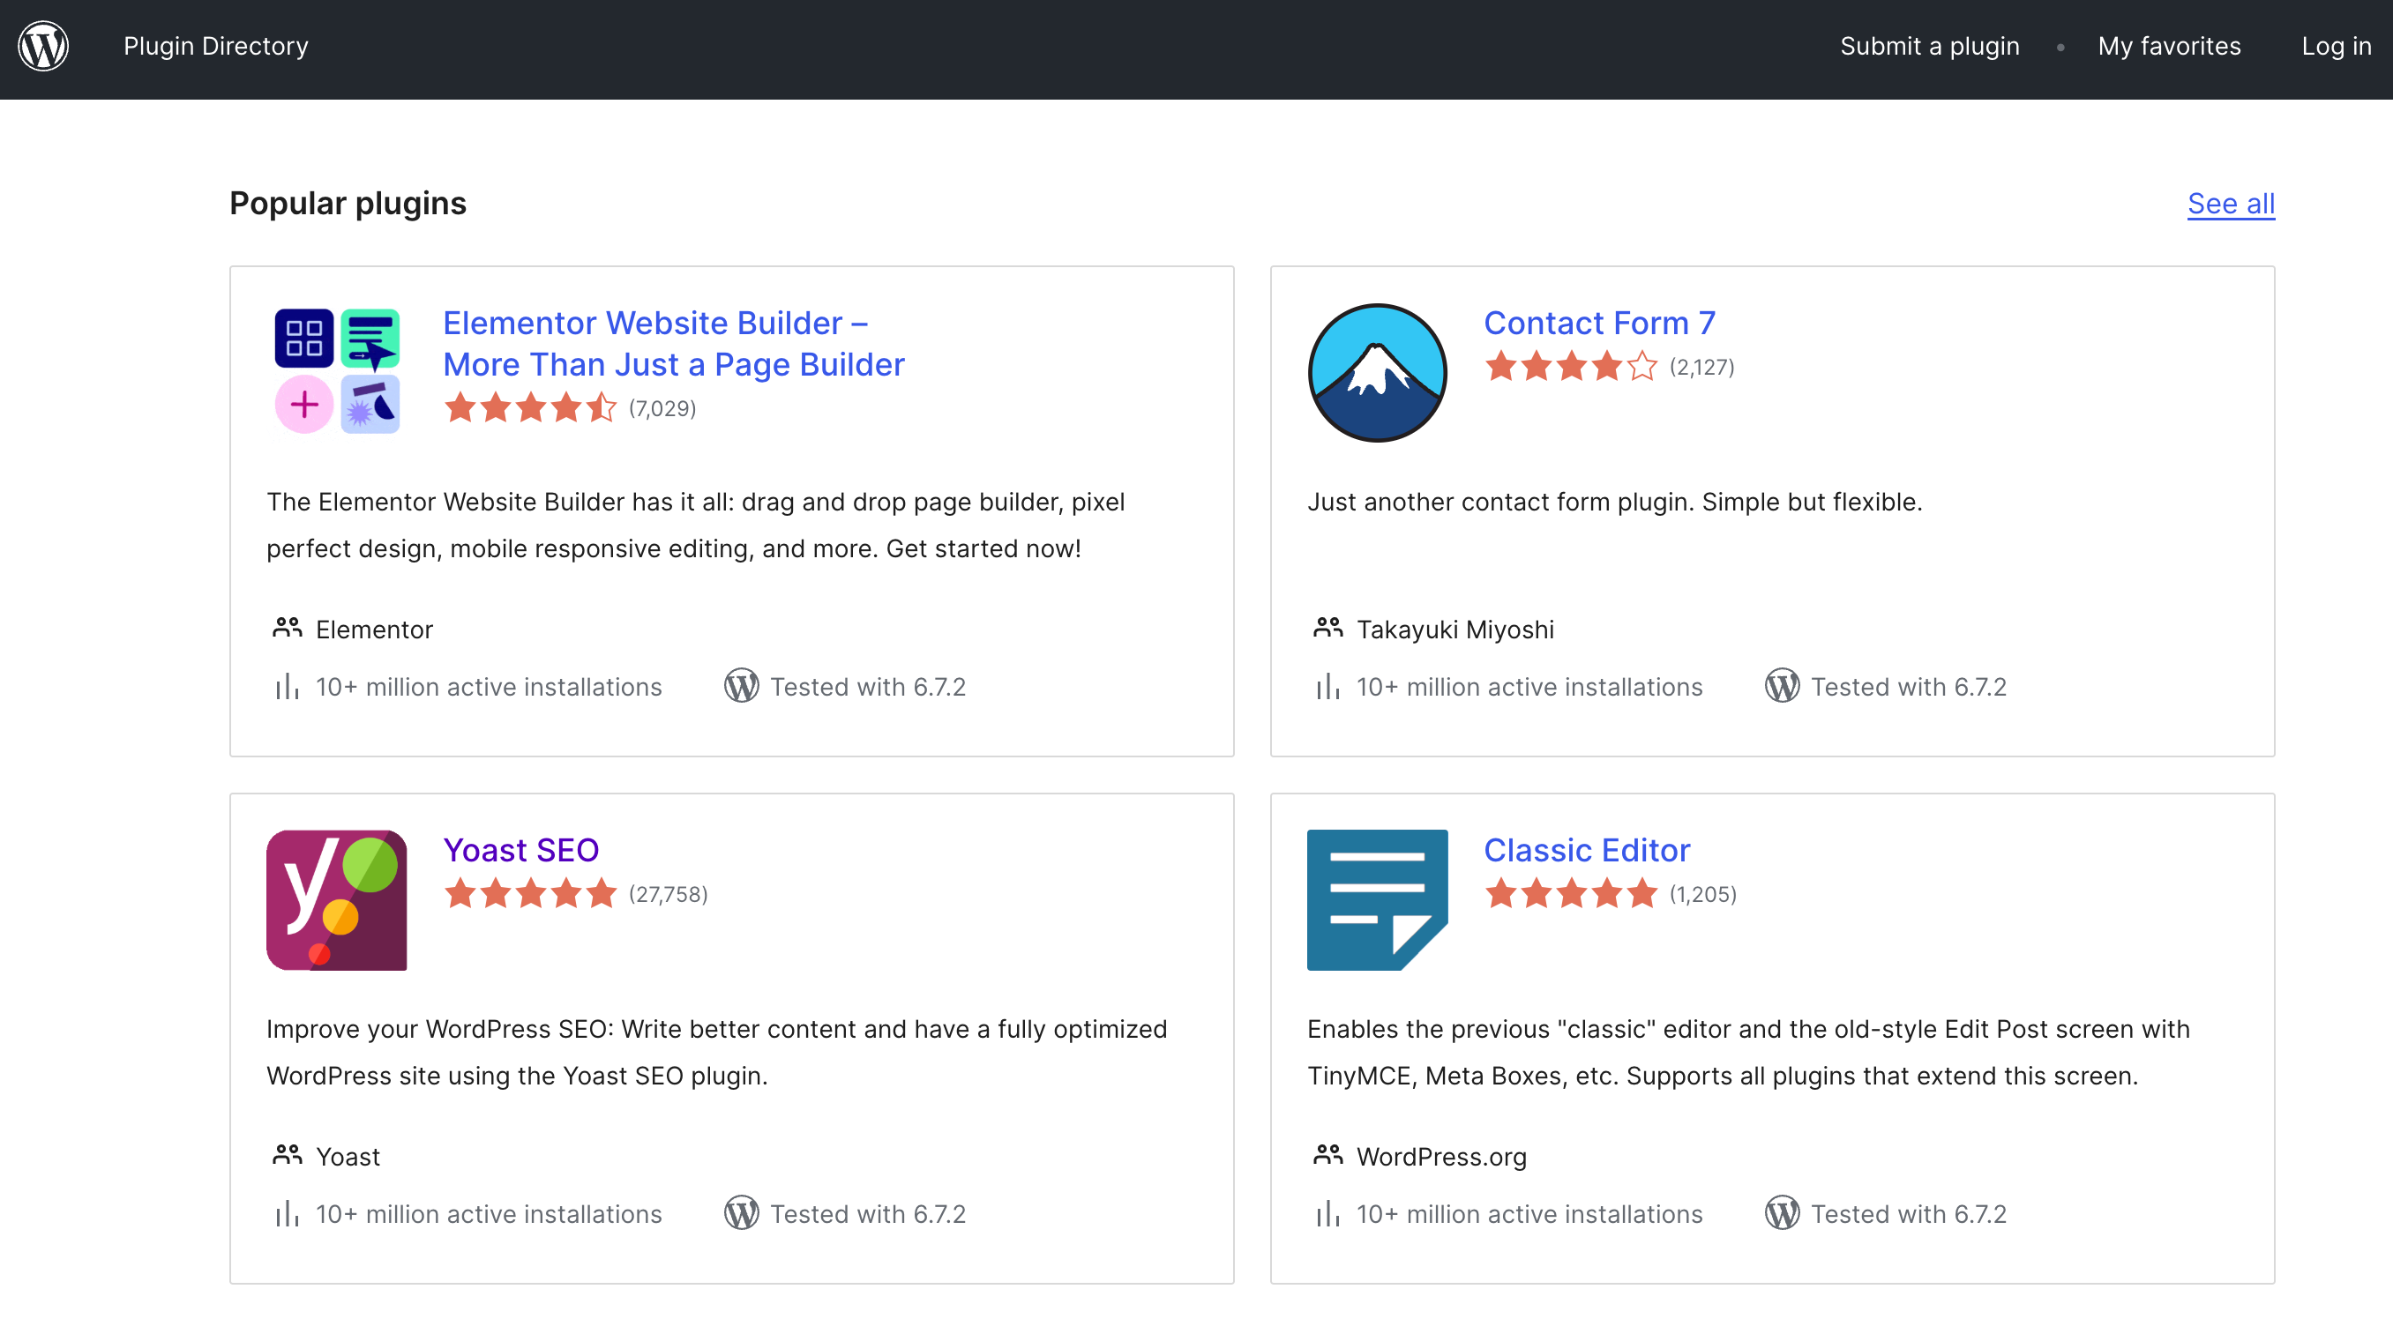The height and width of the screenshot is (1319, 2393).
Task: Click the WordPress logo in the header
Action: [43, 47]
